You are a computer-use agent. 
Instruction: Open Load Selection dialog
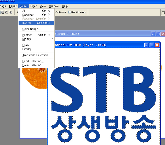[36, 61]
